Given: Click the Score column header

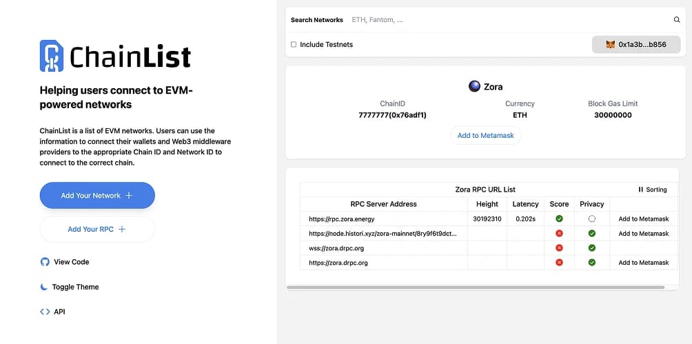Looking at the screenshot, I should click(x=559, y=204).
